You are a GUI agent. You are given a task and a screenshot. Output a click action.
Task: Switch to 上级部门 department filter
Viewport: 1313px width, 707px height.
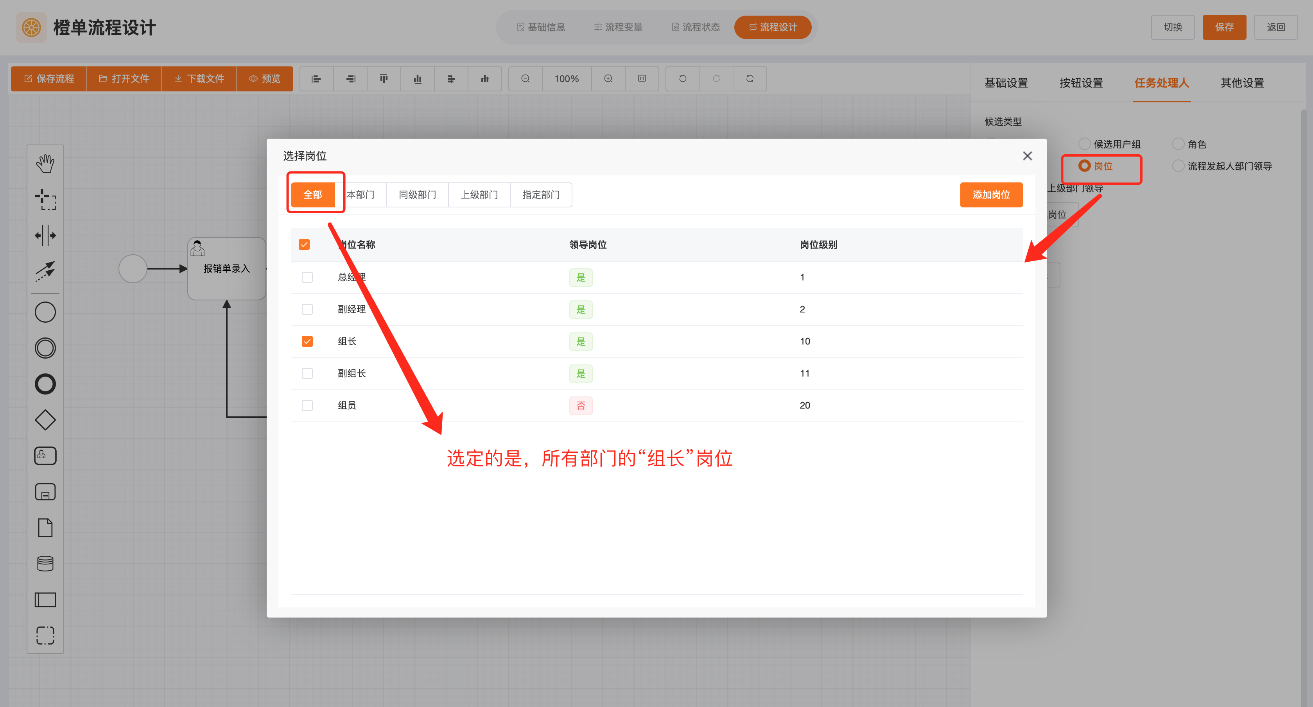[479, 195]
